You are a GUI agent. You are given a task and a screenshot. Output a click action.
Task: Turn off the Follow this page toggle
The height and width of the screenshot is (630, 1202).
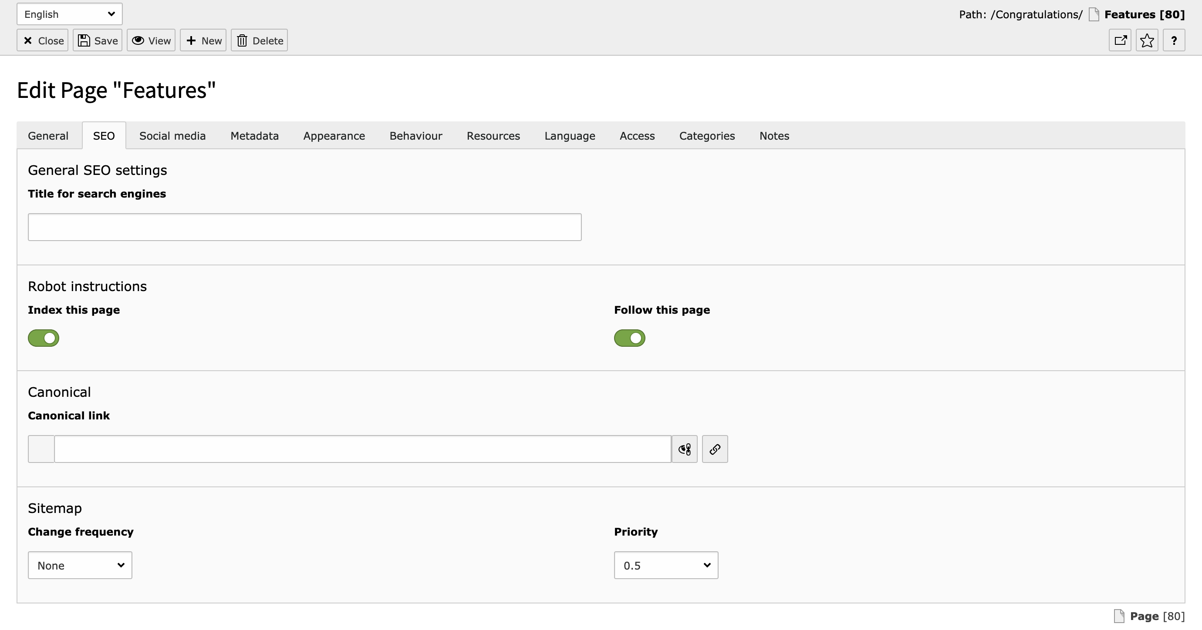[x=629, y=338]
